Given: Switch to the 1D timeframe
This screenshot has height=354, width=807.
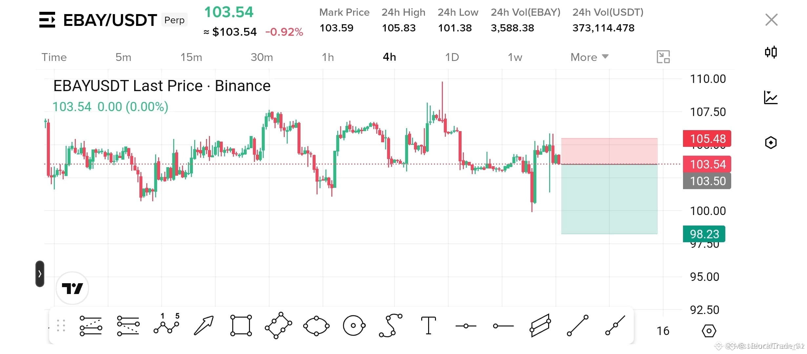Looking at the screenshot, I should point(452,57).
